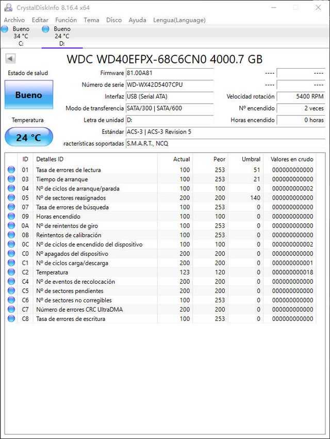Image resolution: width=330 pixels, height=439 pixels.
Task: Open the Función menu
Action: (66, 20)
